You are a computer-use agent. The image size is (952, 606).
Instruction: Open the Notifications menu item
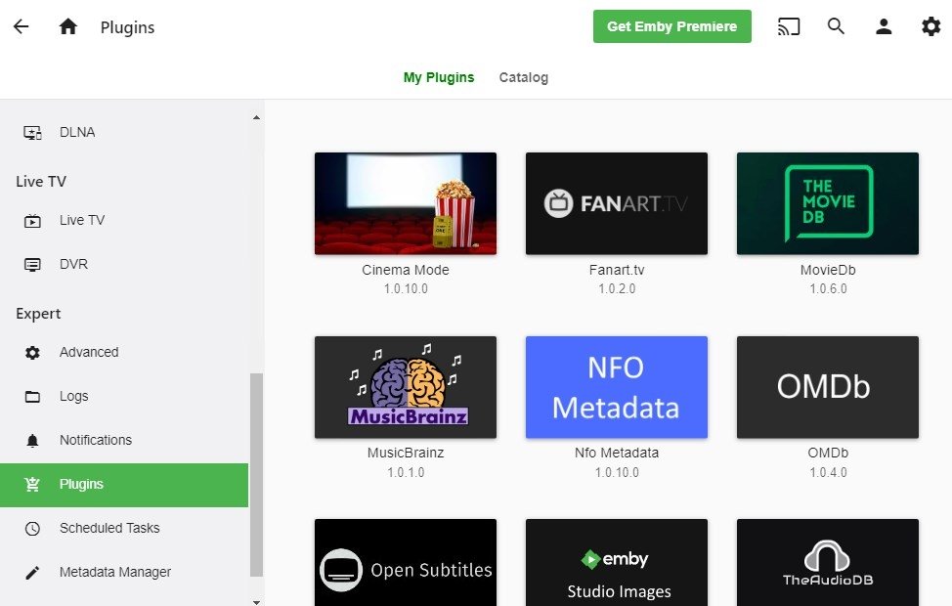click(124, 440)
